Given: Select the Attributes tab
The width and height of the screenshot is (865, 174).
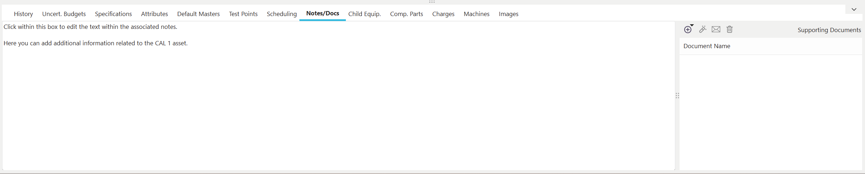Looking at the screenshot, I should pyautogui.click(x=154, y=14).
